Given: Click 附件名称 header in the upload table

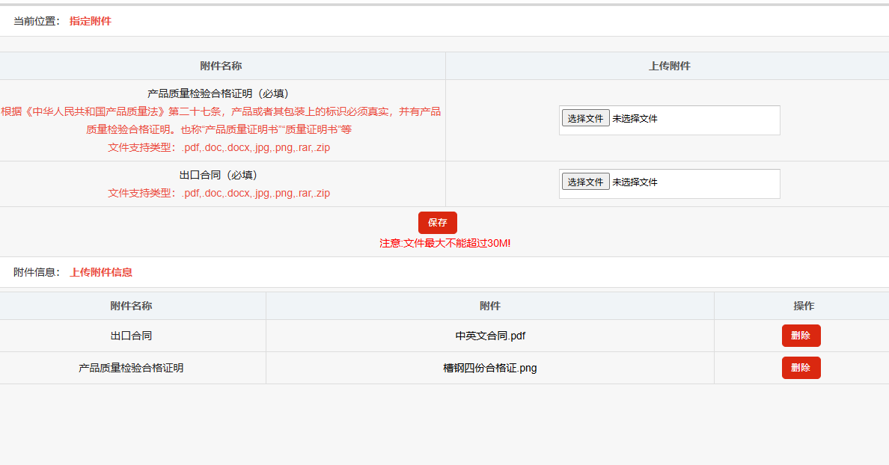Looking at the screenshot, I should [x=221, y=66].
